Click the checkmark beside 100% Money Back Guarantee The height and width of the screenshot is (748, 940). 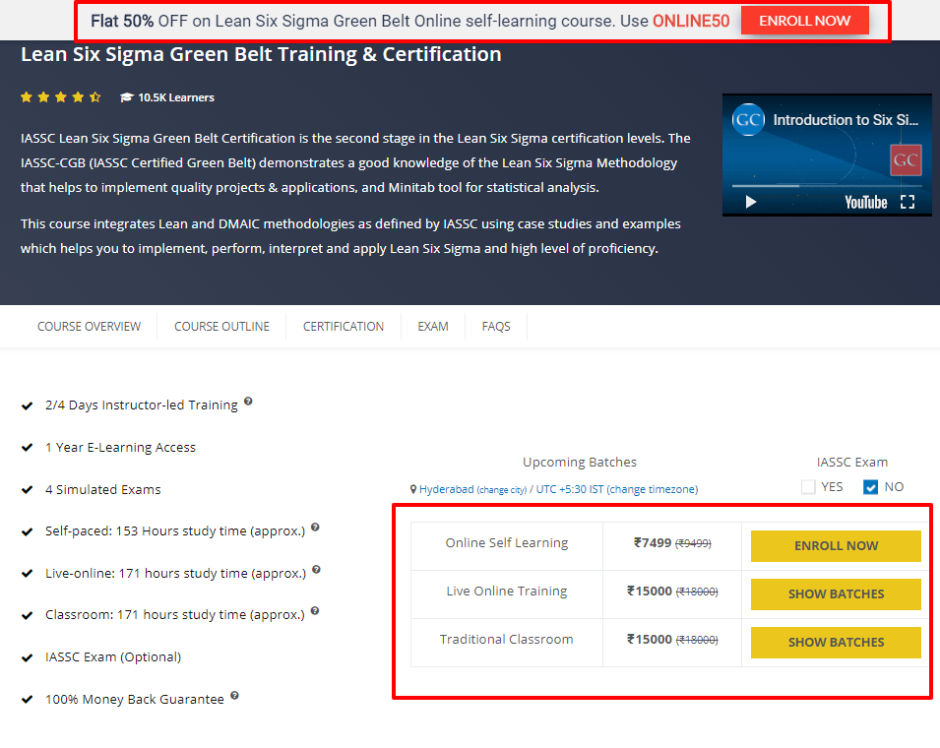27,700
